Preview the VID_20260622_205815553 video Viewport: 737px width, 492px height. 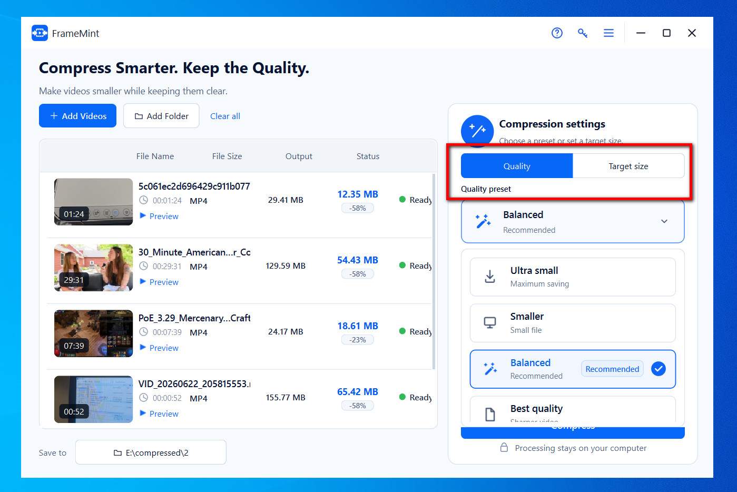159,414
